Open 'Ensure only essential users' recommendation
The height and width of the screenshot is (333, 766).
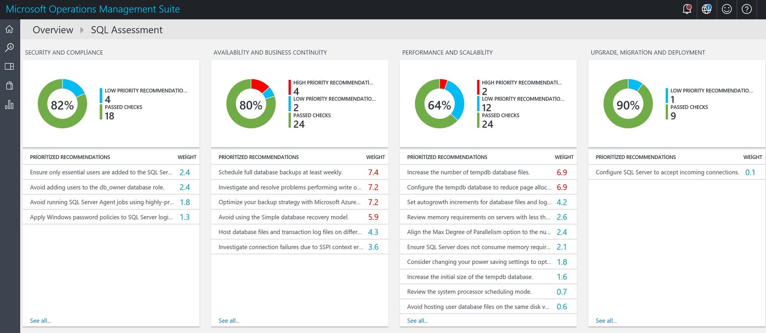(111, 172)
